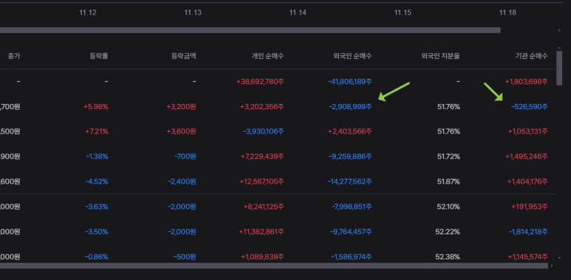
Task: Click the -3.63% change rate cell
Action: tap(97, 206)
